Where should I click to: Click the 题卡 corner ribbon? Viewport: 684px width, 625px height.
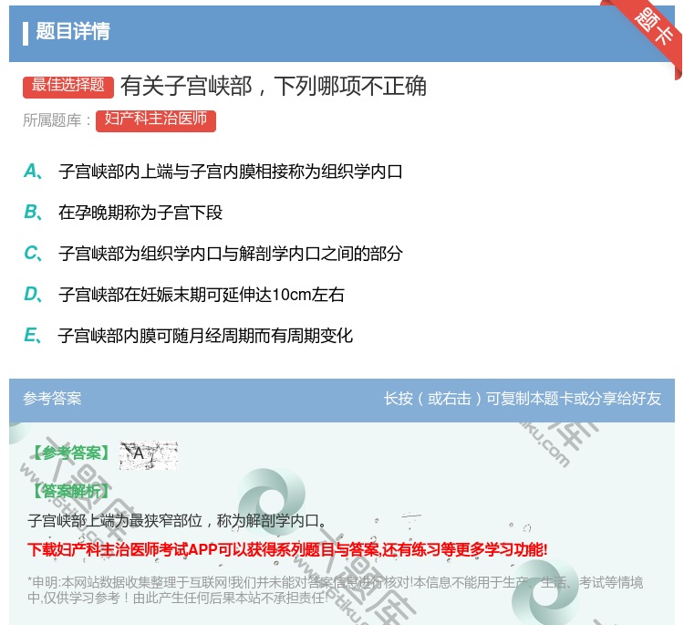pyautogui.click(x=655, y=29)
